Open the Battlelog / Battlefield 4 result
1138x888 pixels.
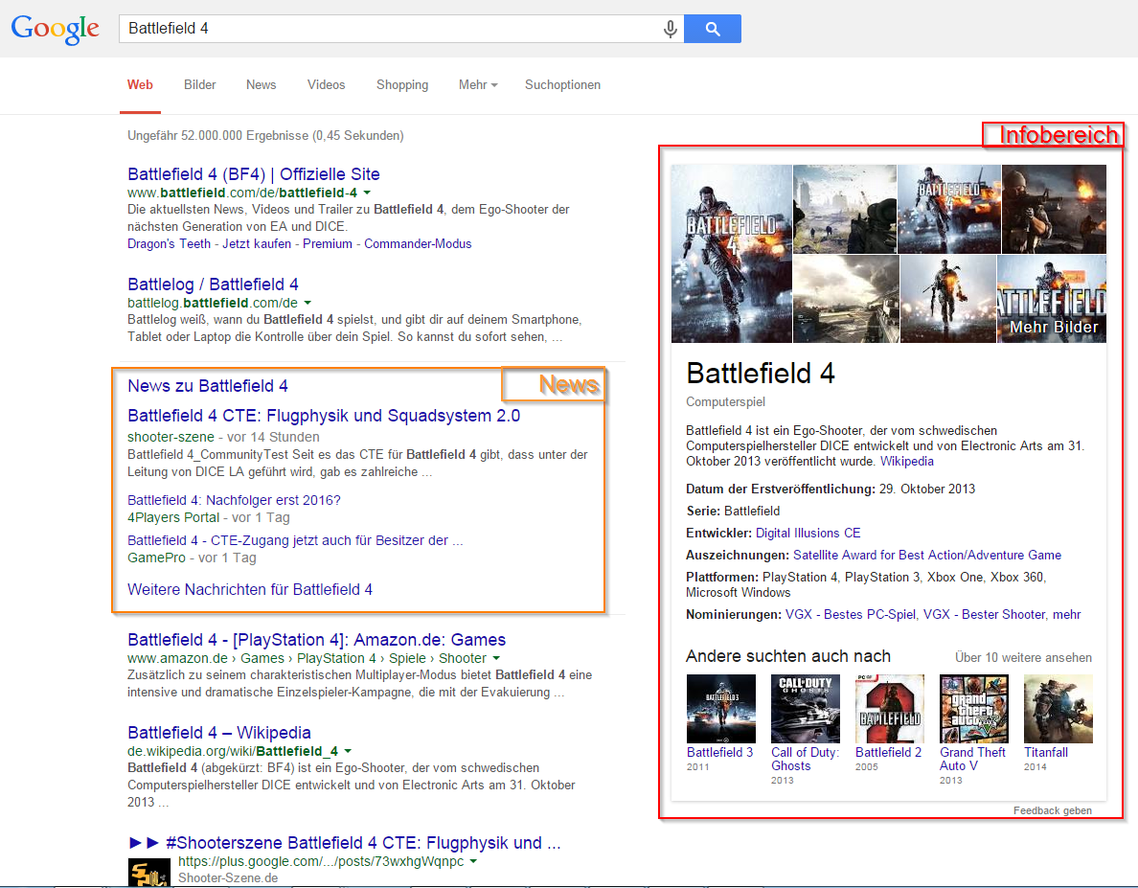[213, 285]
